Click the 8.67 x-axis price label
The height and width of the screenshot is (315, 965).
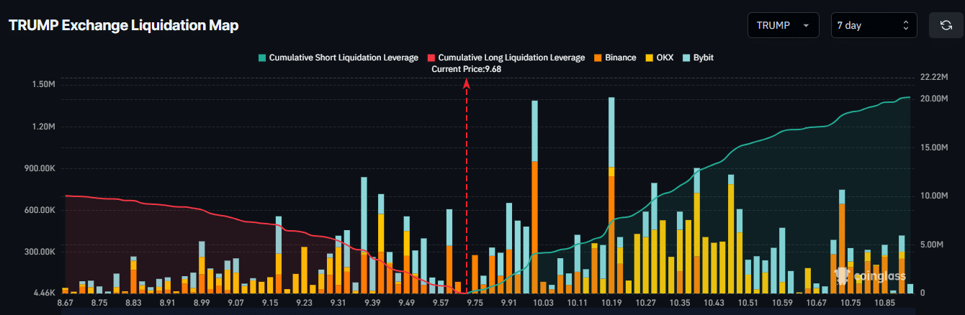click(66, 303)
